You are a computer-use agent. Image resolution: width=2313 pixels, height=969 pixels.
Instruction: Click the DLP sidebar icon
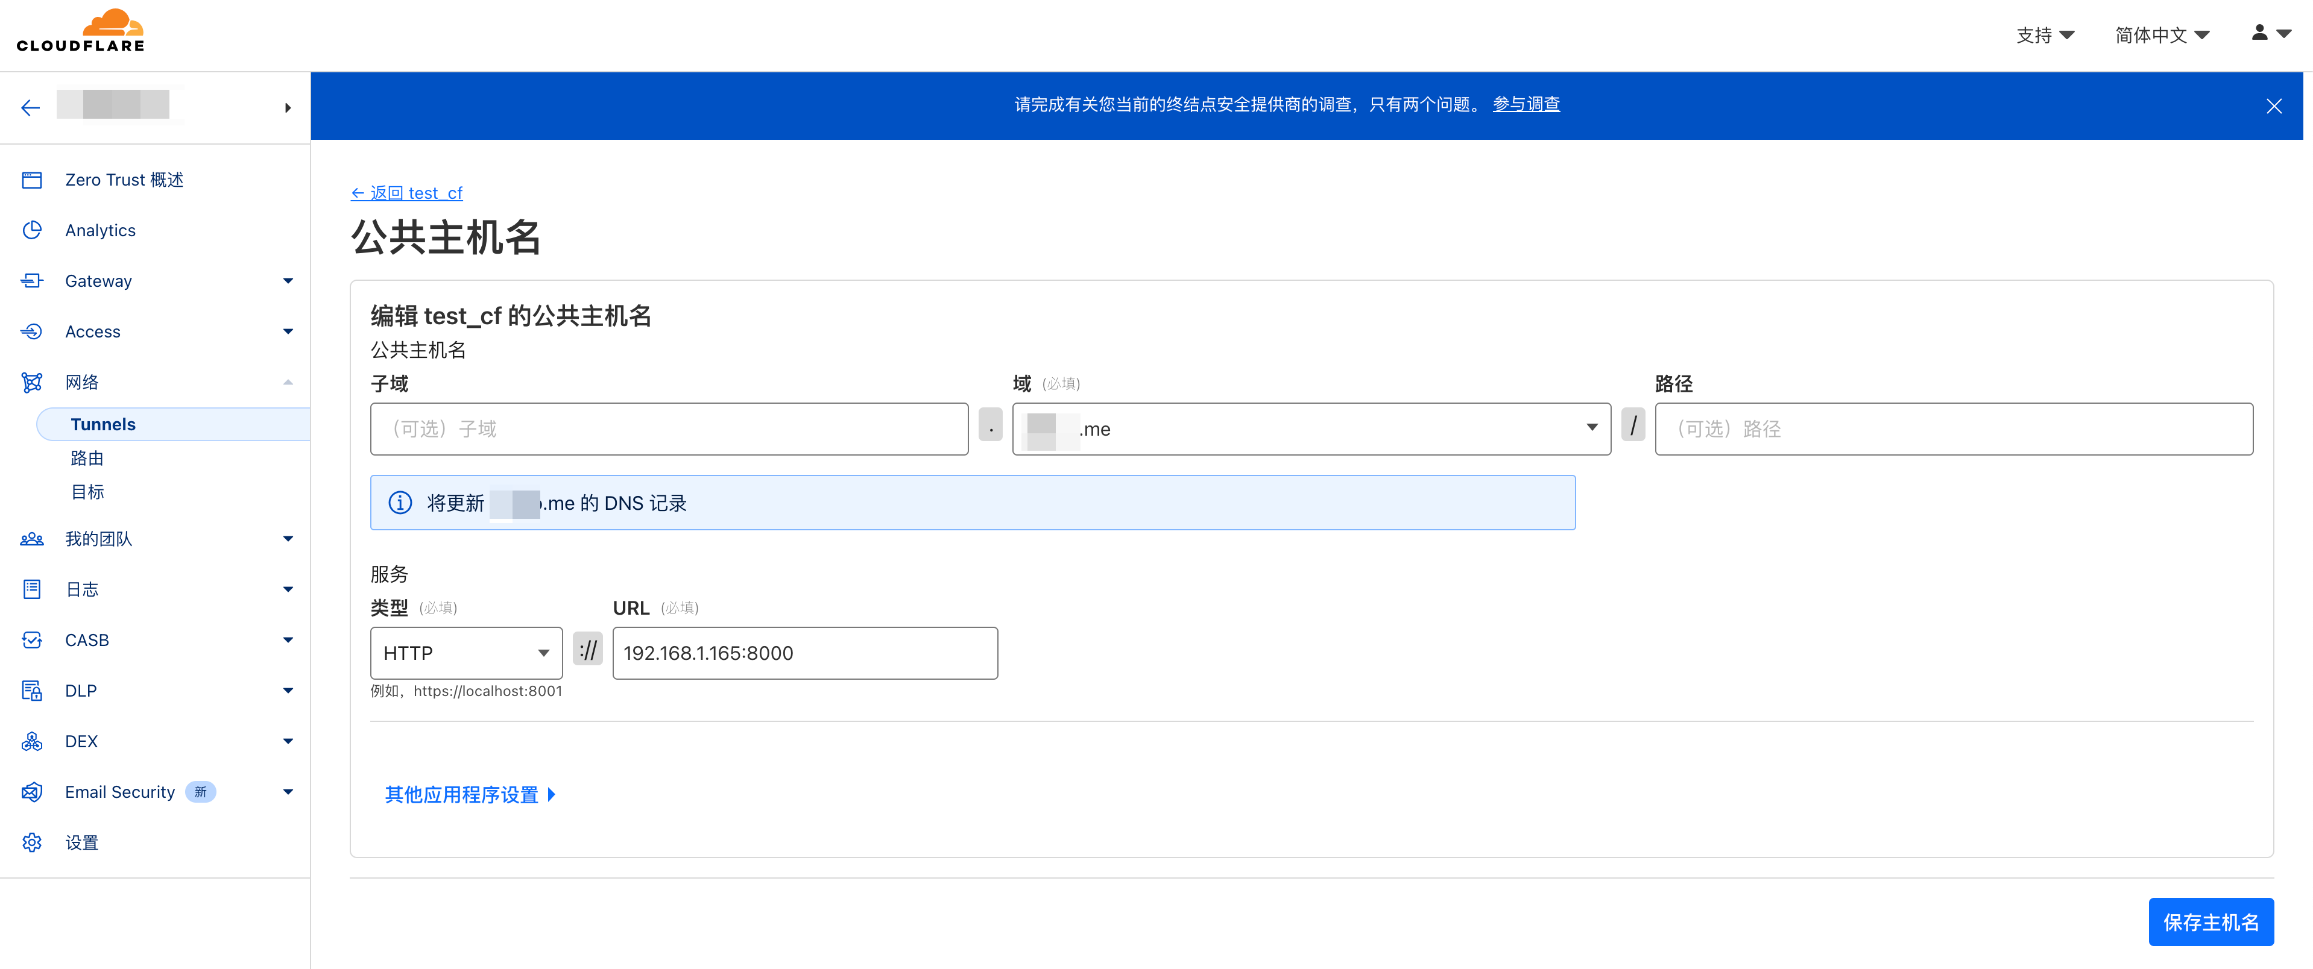[33, 691]
